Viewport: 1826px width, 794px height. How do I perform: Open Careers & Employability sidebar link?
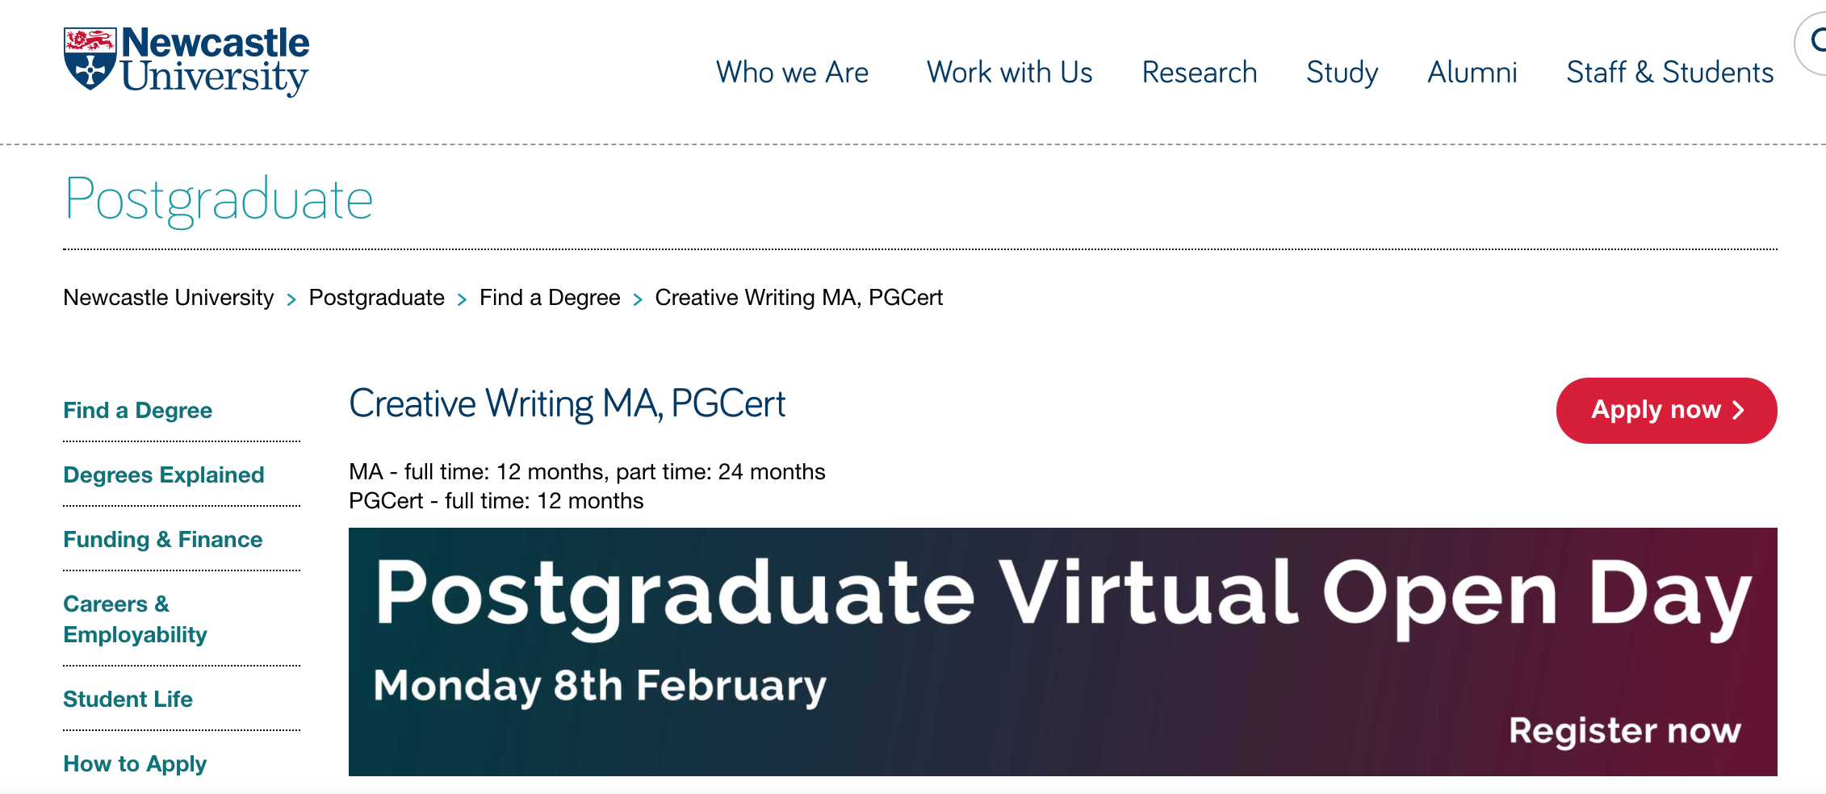135,620
